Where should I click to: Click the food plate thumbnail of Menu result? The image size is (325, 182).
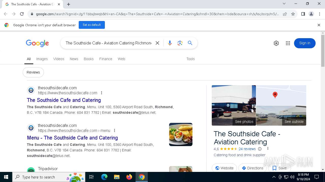pos(181,134)
